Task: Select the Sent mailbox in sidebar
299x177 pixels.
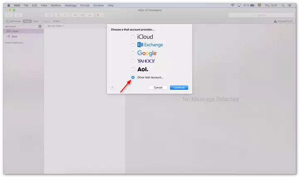Action: pyautogui.click(x=15, y=36)
